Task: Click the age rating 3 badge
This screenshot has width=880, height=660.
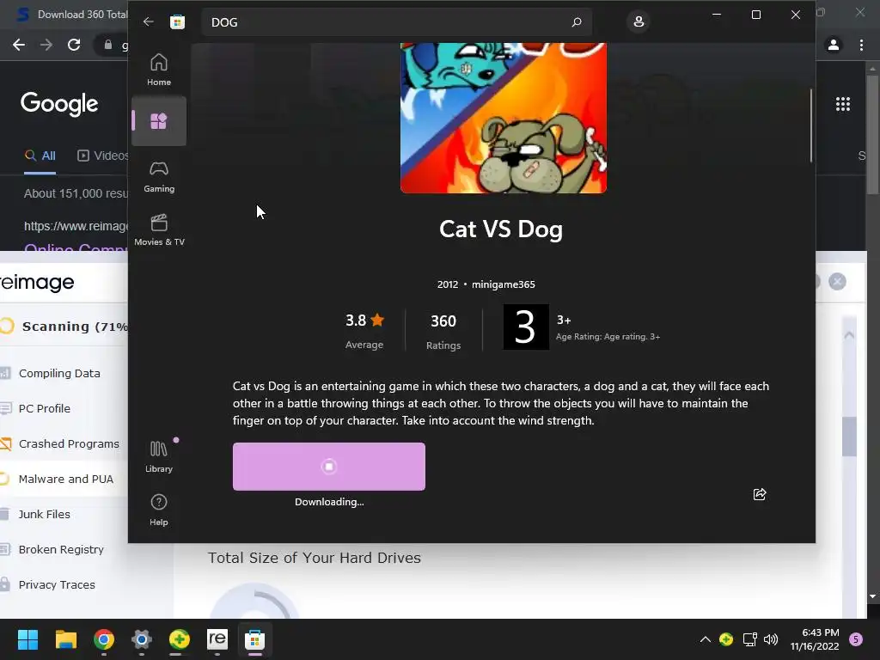Action: [x=526, y=327]
